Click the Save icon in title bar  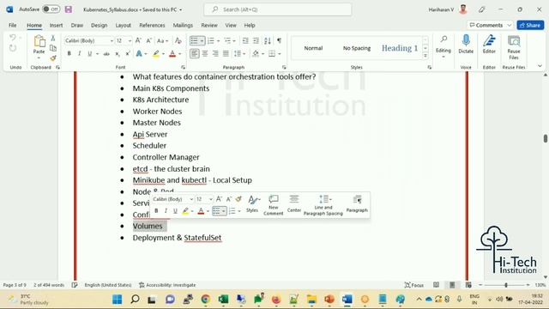click(69, 9)
